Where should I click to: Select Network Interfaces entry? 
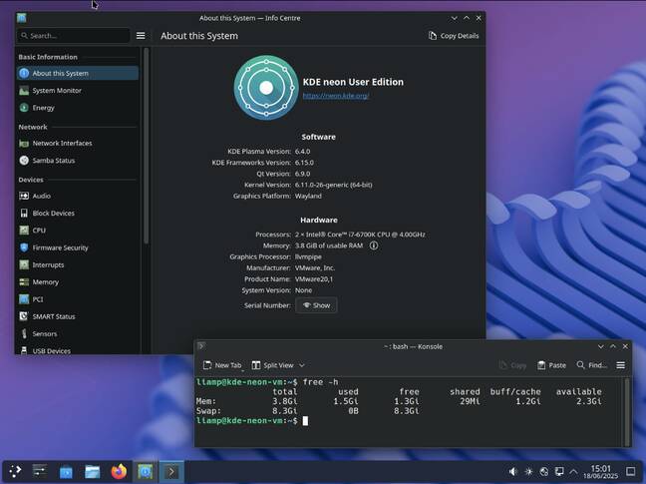78,143
